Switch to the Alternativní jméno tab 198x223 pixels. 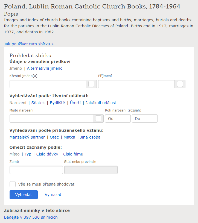[x=45, y=68]
